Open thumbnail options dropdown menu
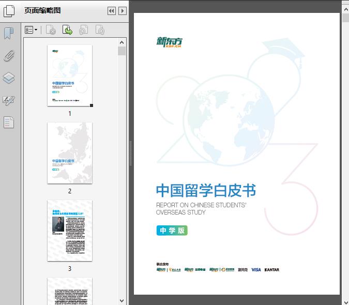The image size is (349, 305). click(31, 30)
